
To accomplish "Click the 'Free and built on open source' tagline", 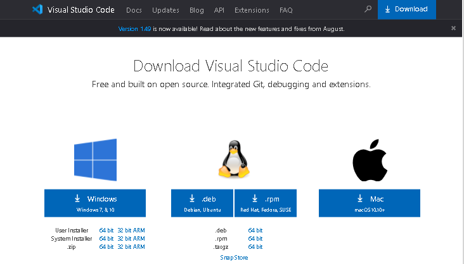I will coord(231,85).
